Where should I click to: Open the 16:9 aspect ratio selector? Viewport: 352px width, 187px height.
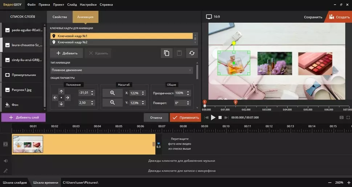point(213,17)
